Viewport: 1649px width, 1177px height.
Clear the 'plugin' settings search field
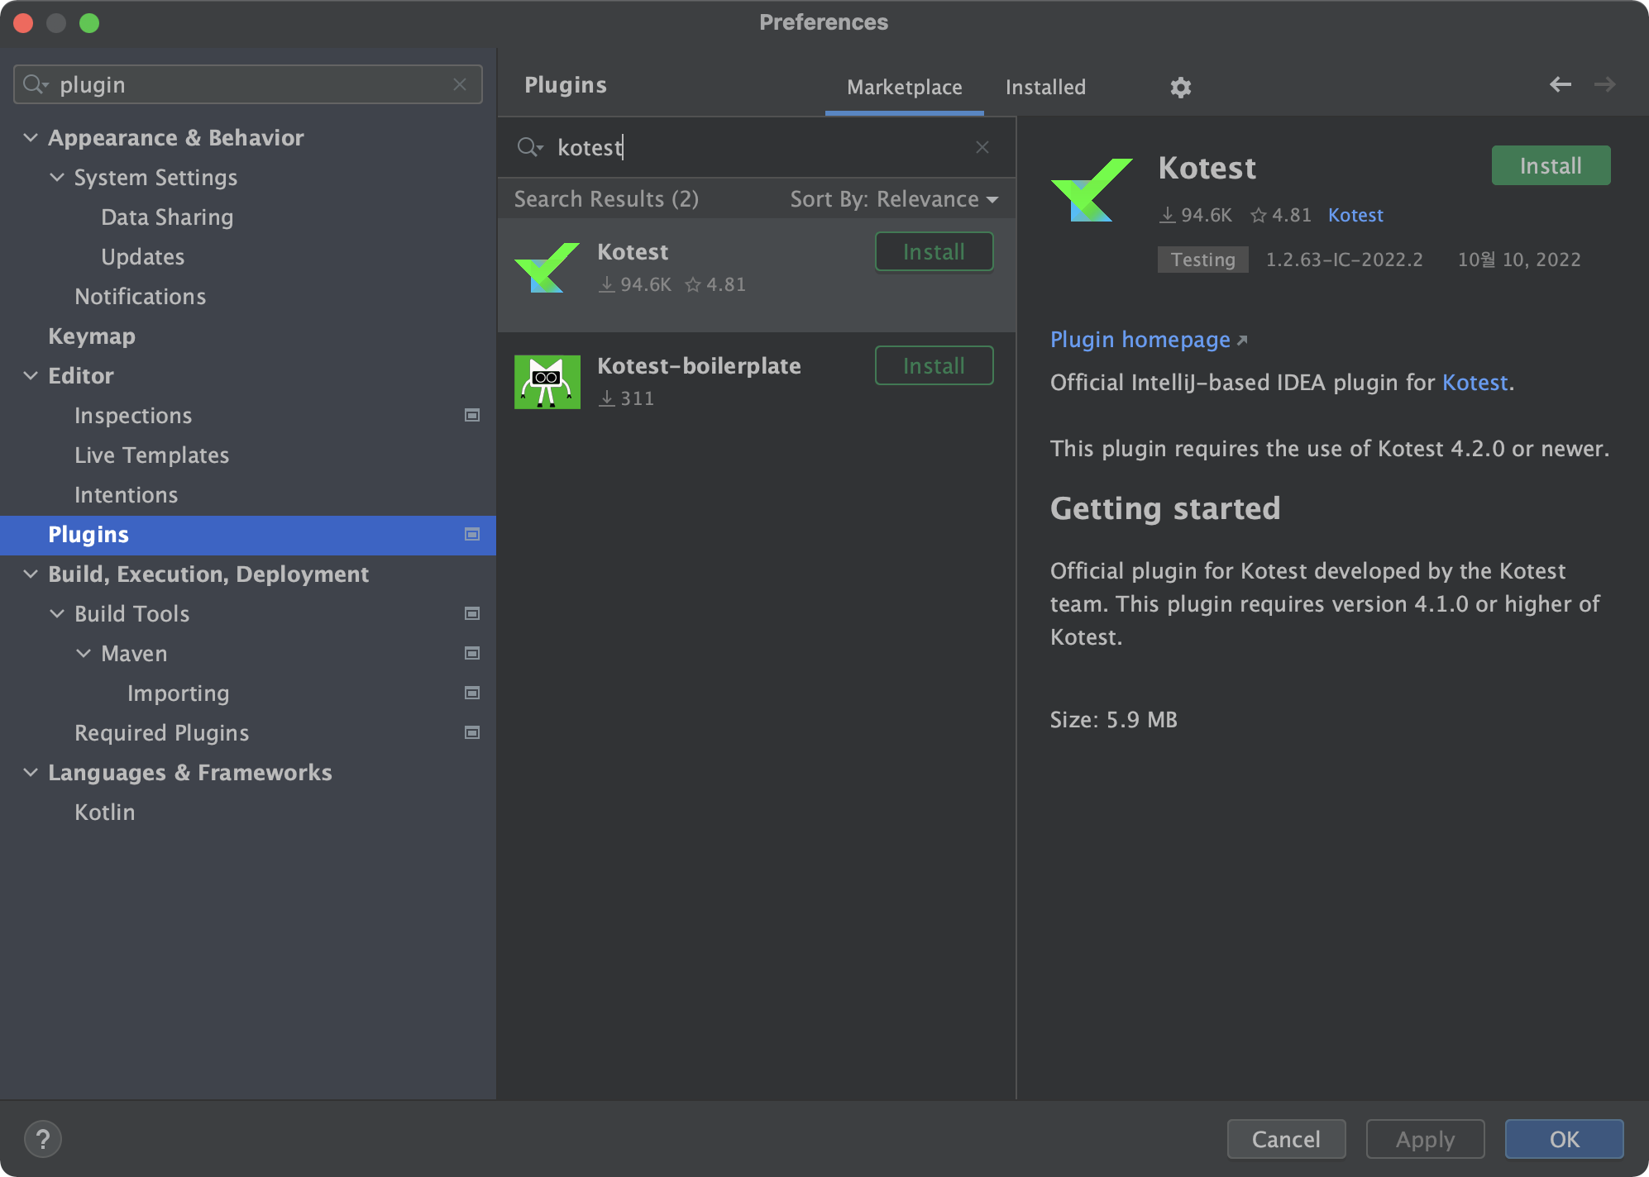(x=460, y=84)
